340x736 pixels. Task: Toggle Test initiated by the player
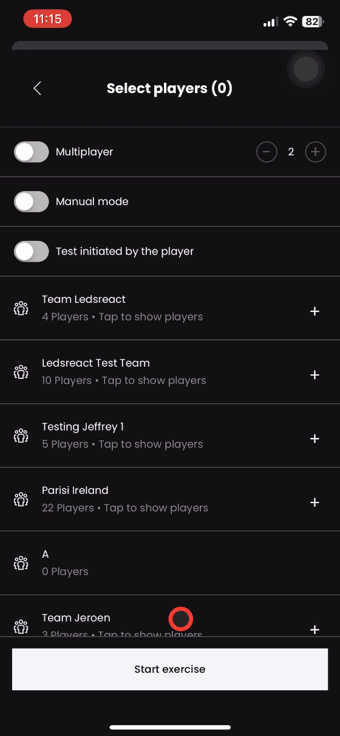point(32,251)
